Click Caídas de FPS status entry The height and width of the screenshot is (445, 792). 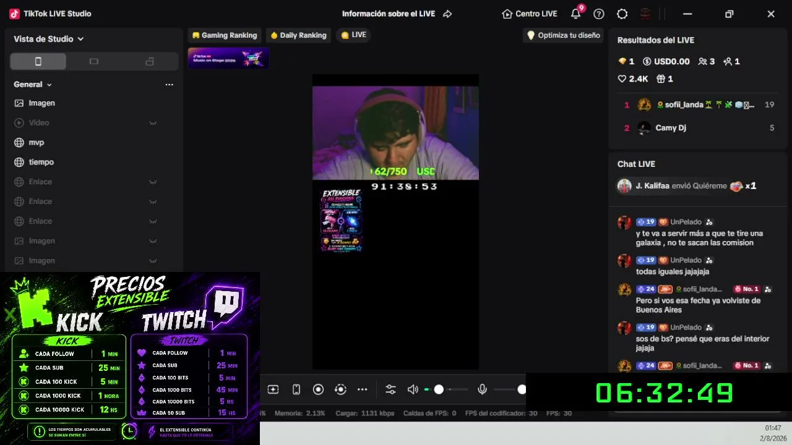coord(429,413)
